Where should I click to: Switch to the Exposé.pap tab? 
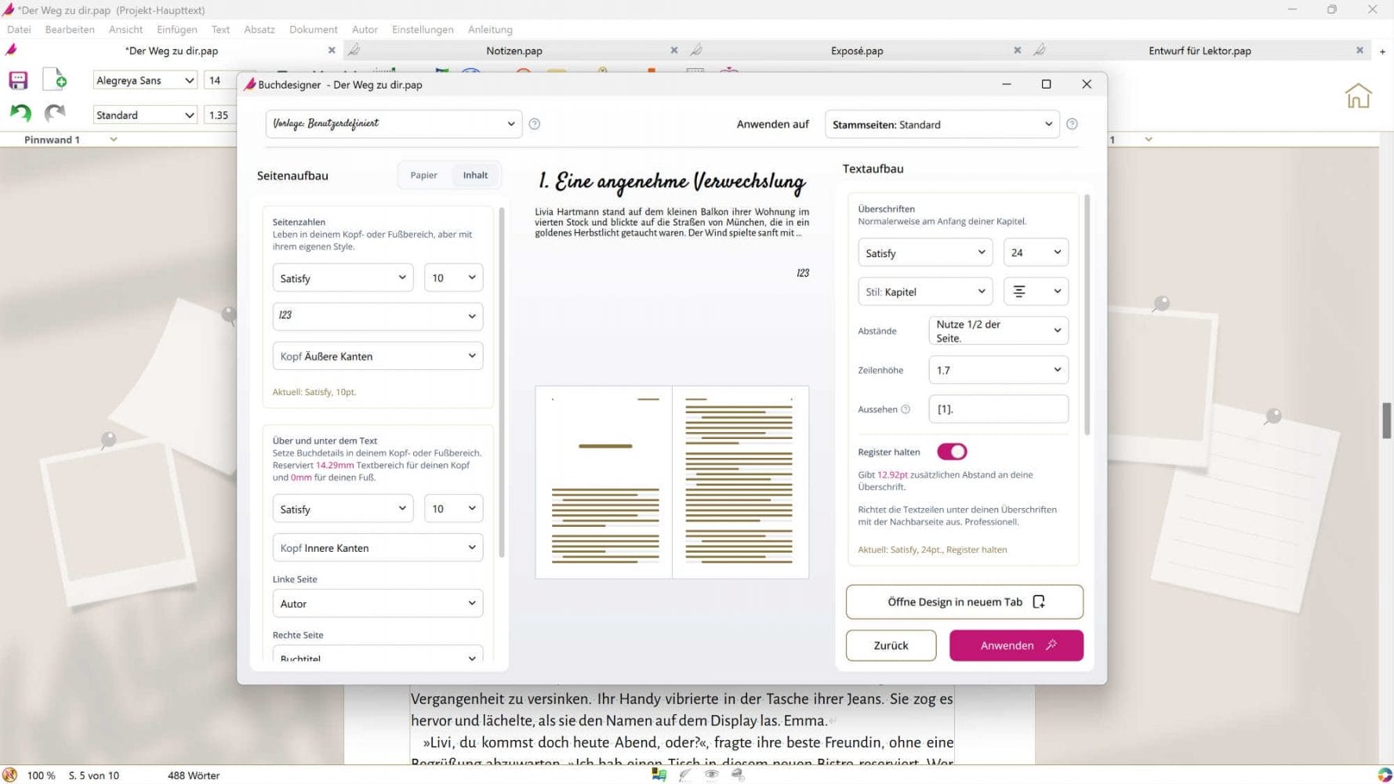click(856, 49)
